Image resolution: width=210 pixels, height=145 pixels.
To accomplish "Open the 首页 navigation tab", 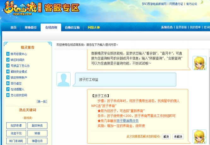I will pos(13,28).
